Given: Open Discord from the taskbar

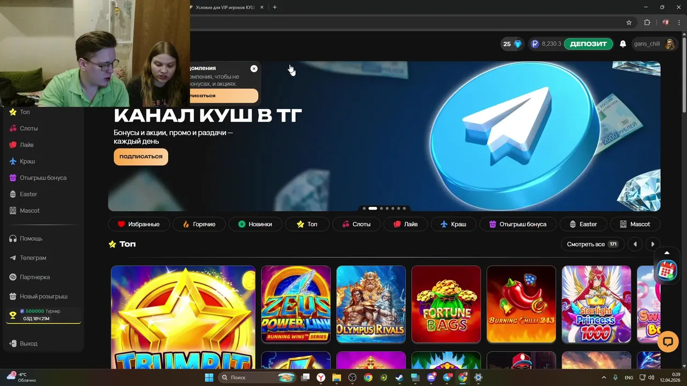Looking at the screenshot, I should 432,377.
